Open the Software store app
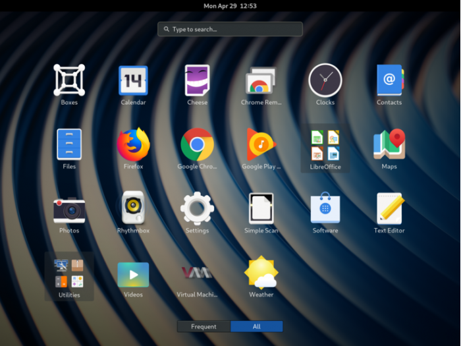The width and height of the screenshot is (461, 346). (x=325, y=208)
